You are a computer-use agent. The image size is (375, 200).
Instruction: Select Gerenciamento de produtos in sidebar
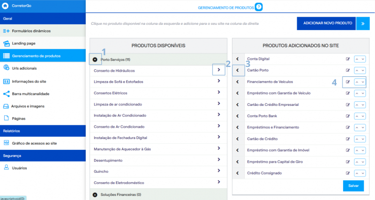[43, 56]
